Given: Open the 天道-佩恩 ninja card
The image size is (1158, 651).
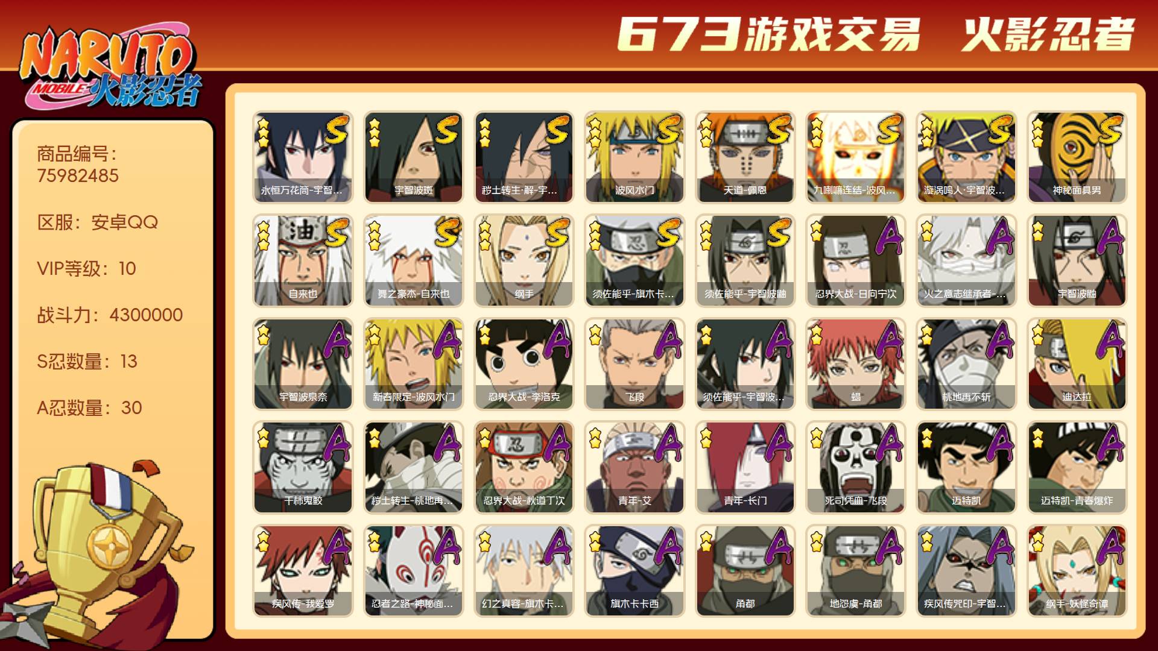Looking at the screenshot, I should [745, 157].
